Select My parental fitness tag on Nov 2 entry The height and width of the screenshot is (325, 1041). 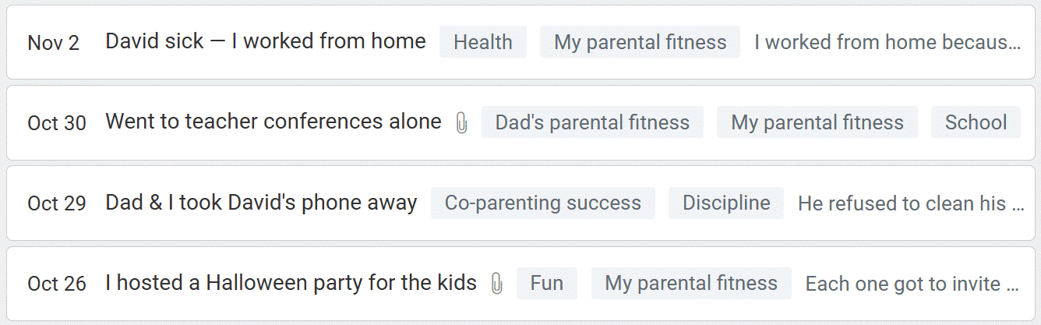pos(640,42)
